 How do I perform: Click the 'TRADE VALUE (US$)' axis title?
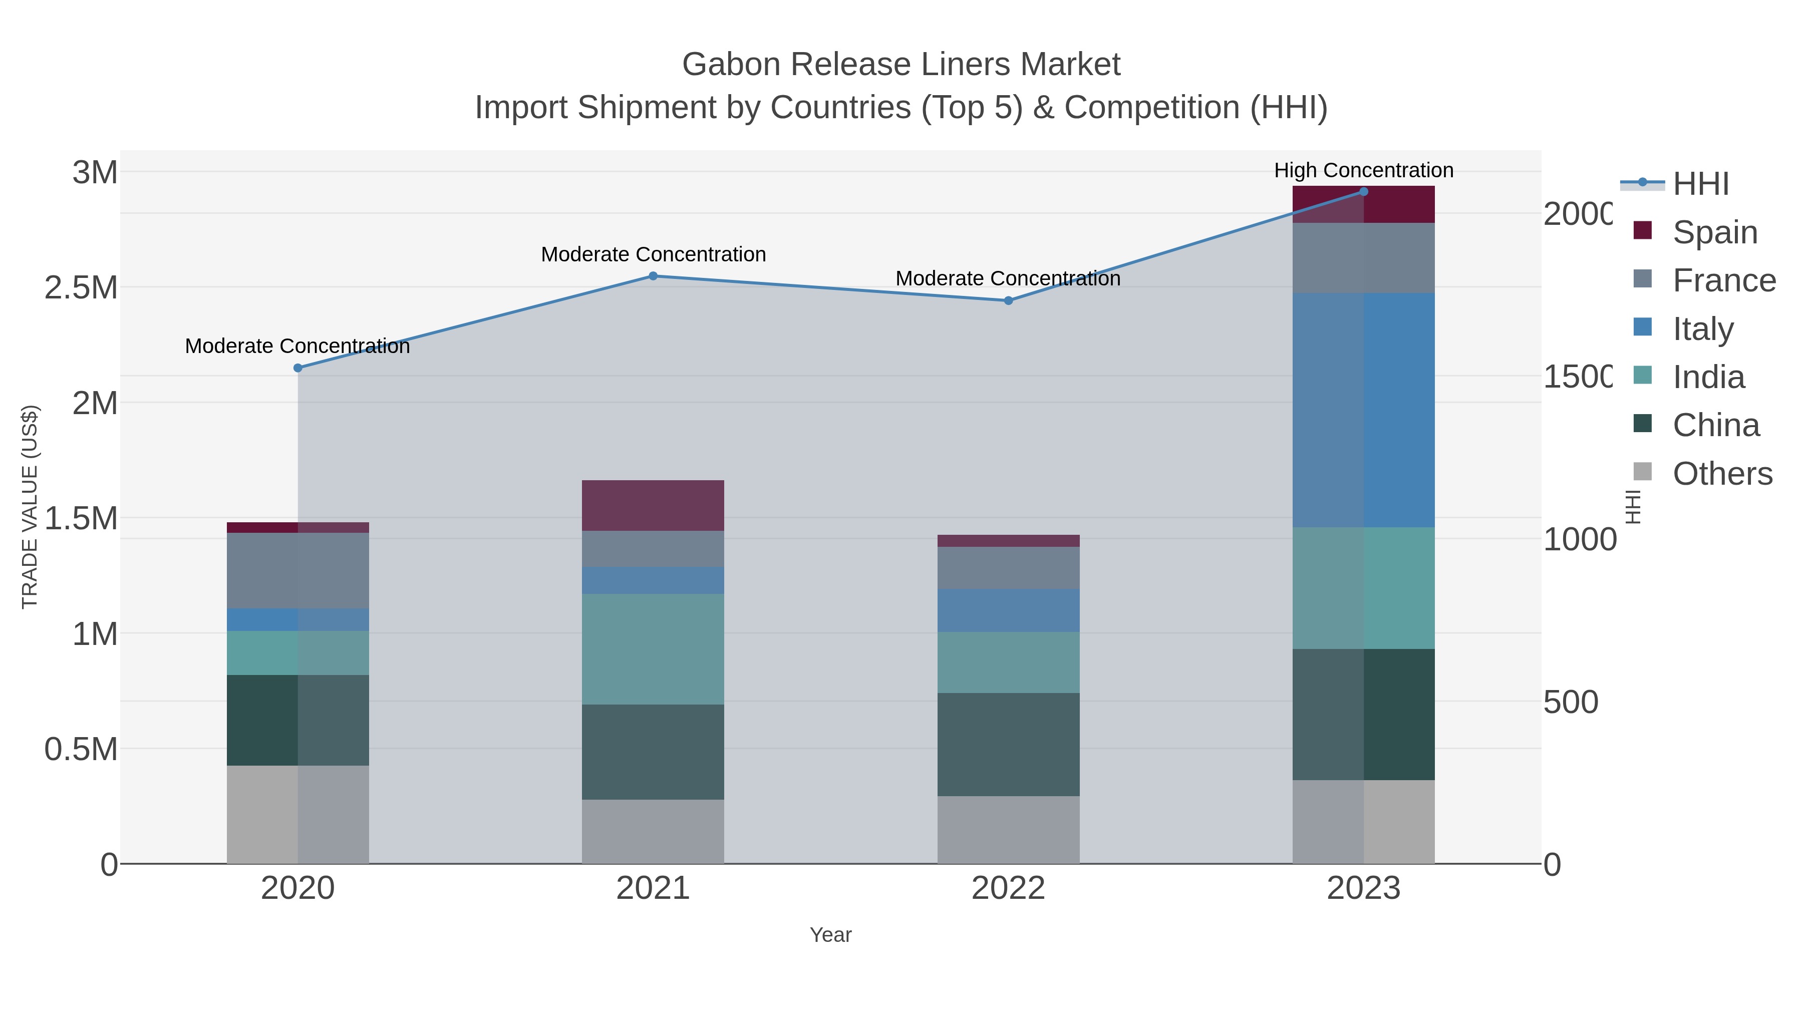coord(30,507)
